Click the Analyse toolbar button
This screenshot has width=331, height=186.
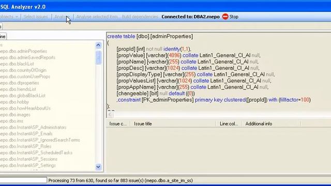(x=62, y=17)
